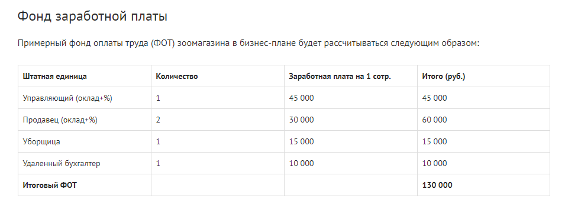Click quantity 1 in Управляющий row

(158, 98)
